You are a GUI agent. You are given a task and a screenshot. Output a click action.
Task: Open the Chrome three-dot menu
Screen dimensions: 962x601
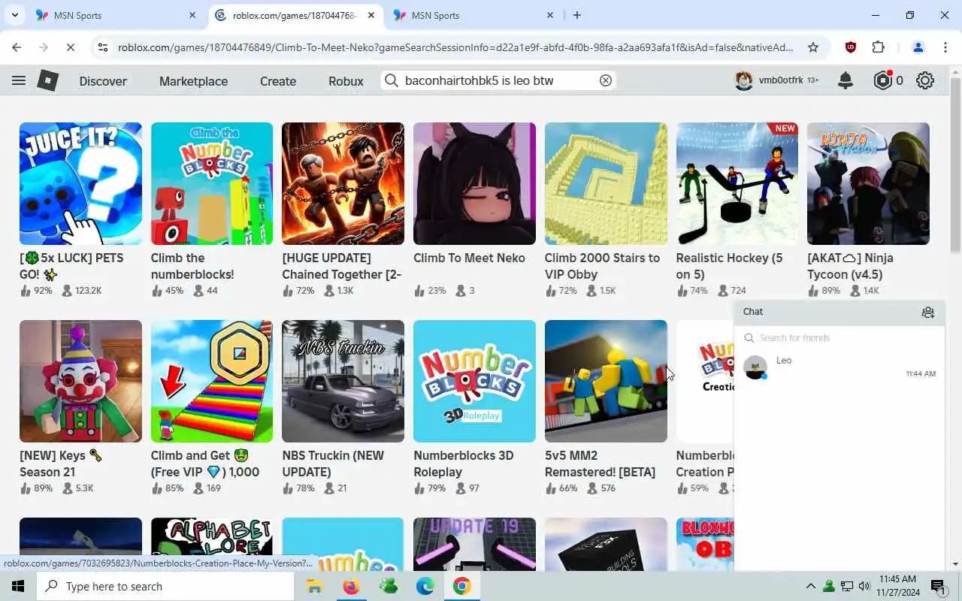[x=945, y=47]
